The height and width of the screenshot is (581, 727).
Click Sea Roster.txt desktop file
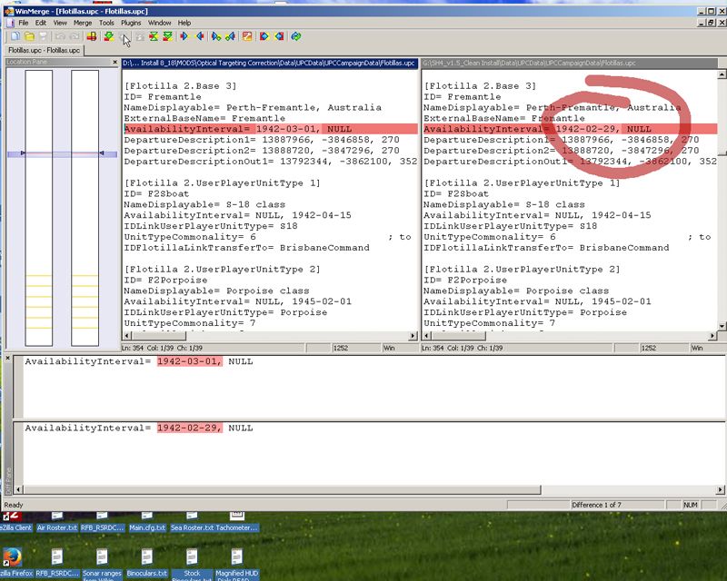tap(192, 523)
